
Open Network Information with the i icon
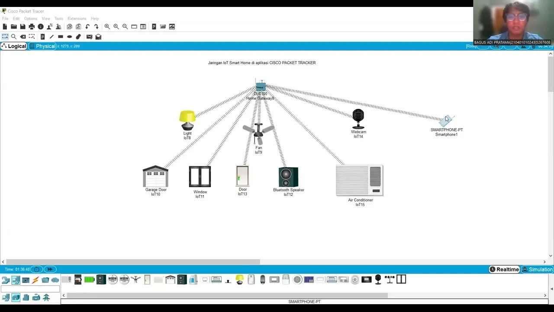tap(41, 27)
